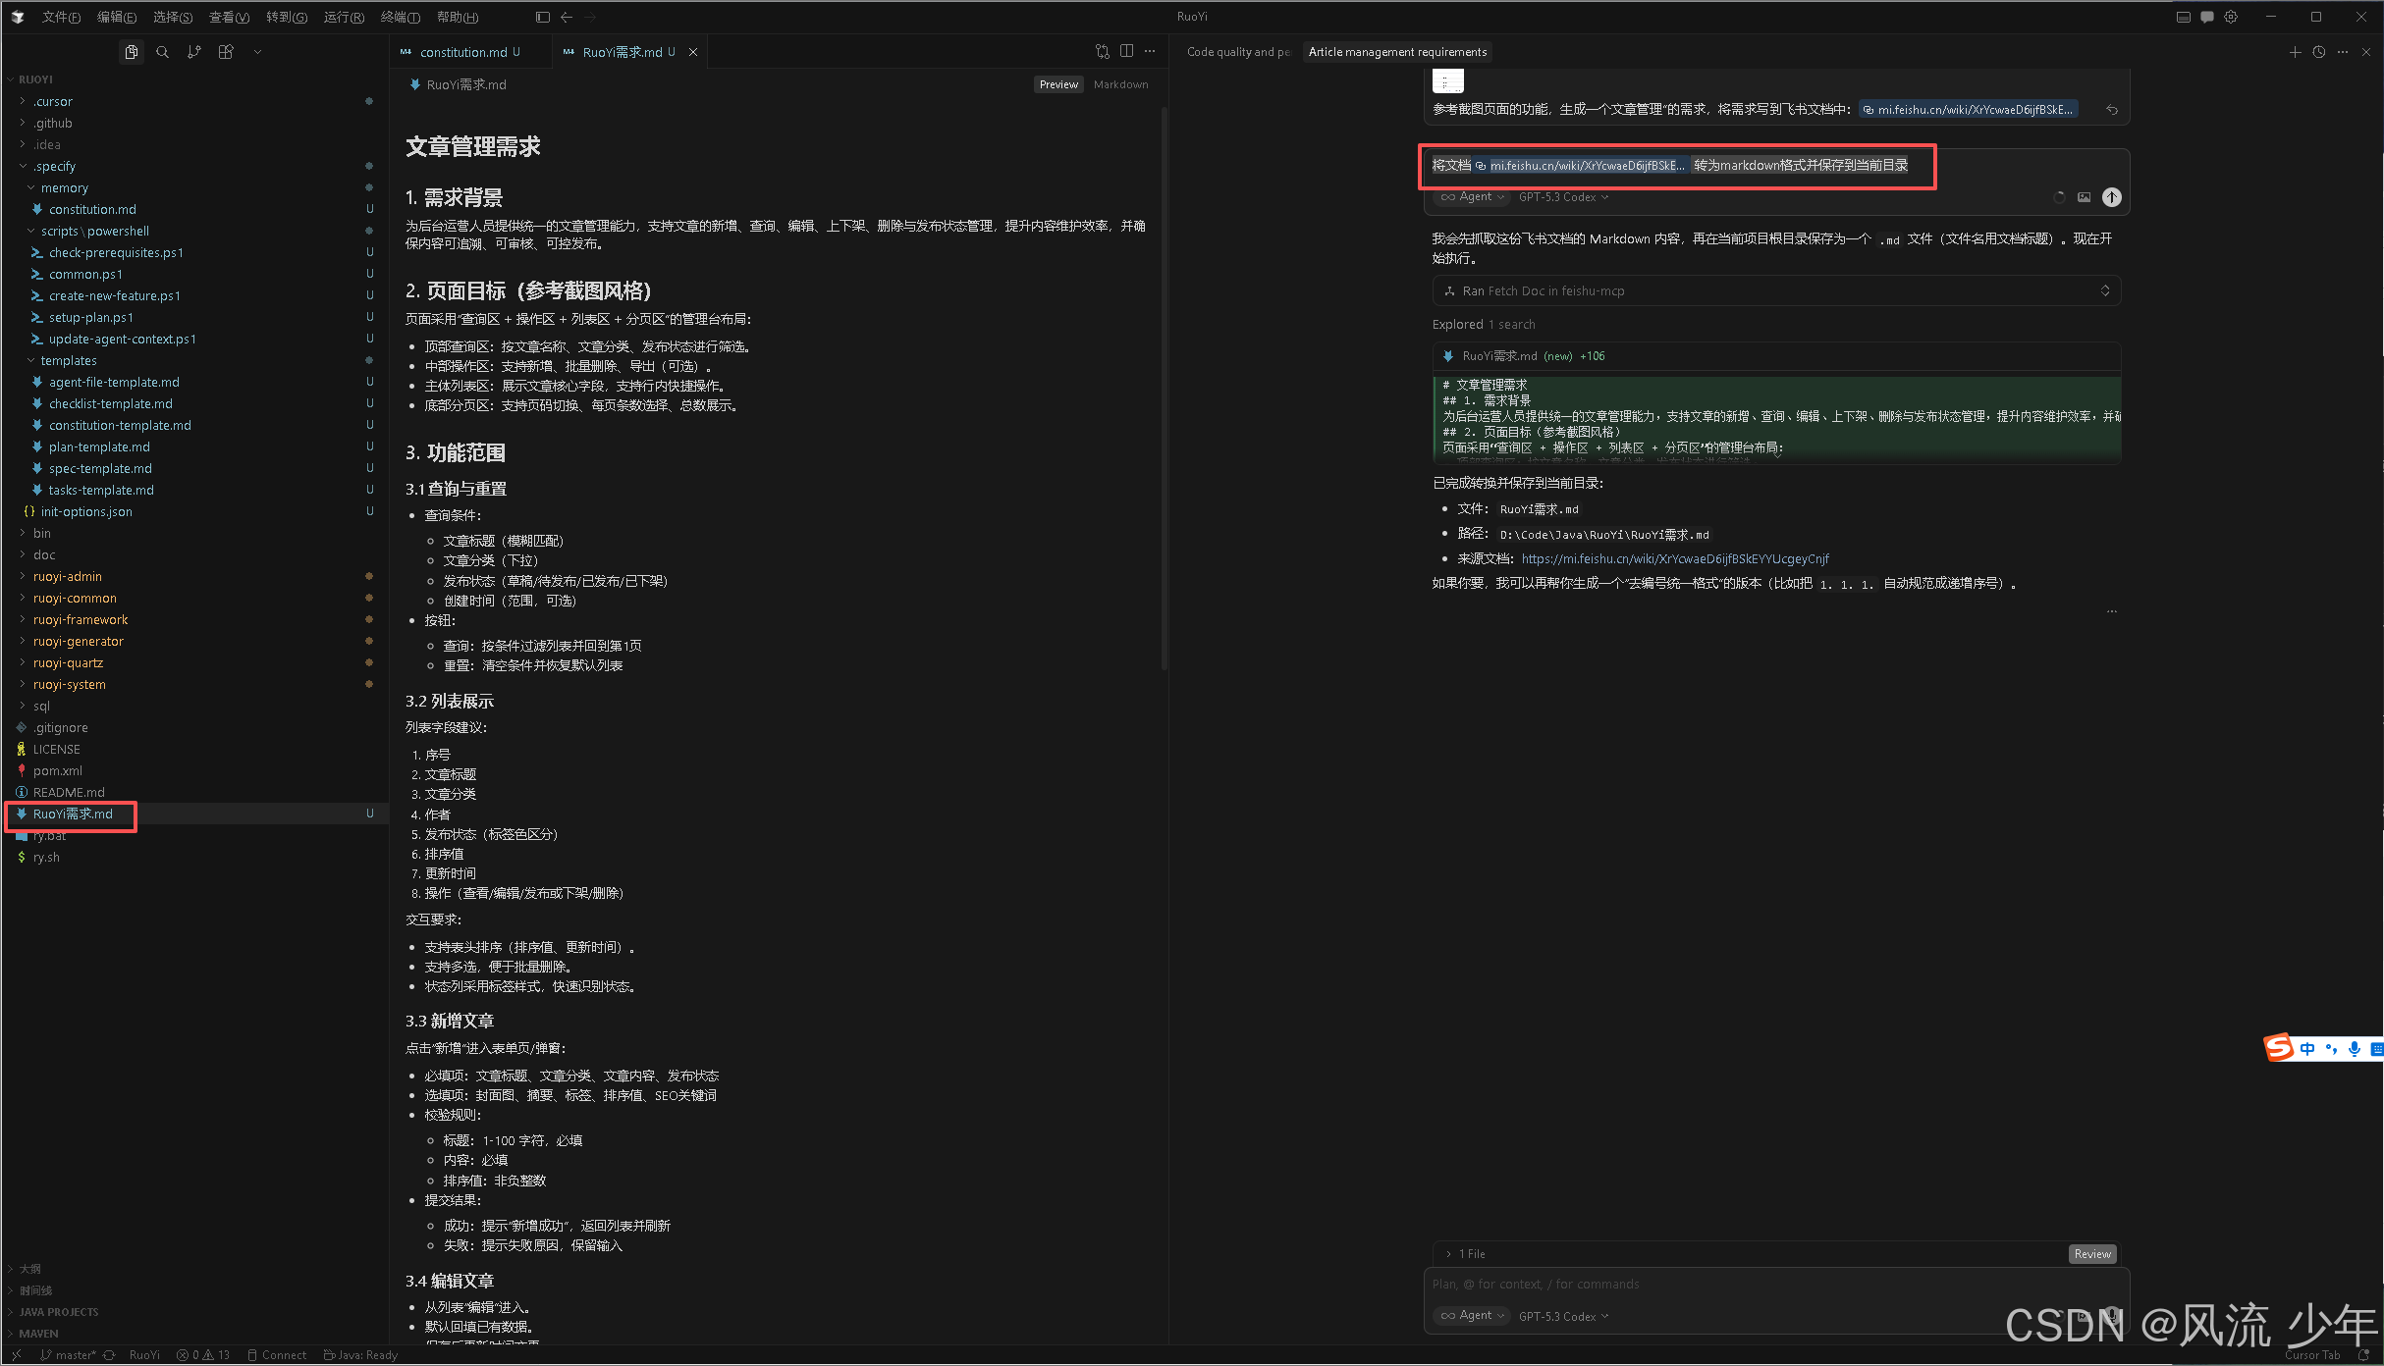
Task: Click the Review button
Action: point(2092,1253)
